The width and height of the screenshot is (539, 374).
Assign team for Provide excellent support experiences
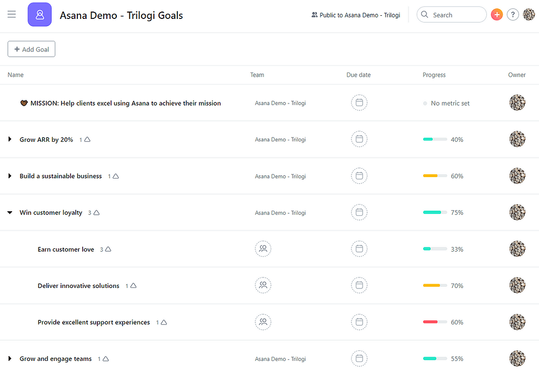[263, 322]
